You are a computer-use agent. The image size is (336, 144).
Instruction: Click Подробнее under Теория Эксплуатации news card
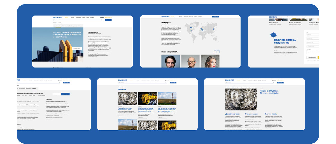point(121,116)
